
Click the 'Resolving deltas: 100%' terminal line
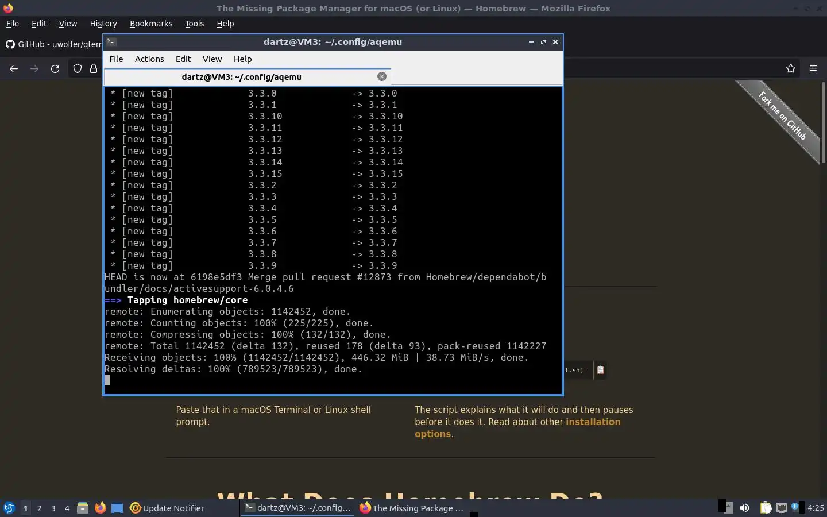pyautogui.click(x=233, y=369)
